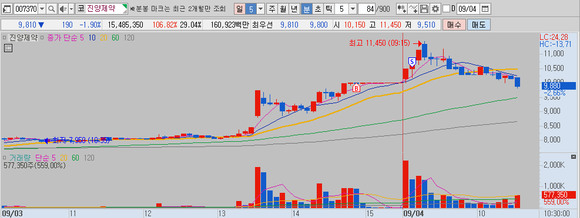Screen dimensions: 580x218
Task: Select the 년 yearly period toggle
Action: pyautogui.click(x=294, y=8)
